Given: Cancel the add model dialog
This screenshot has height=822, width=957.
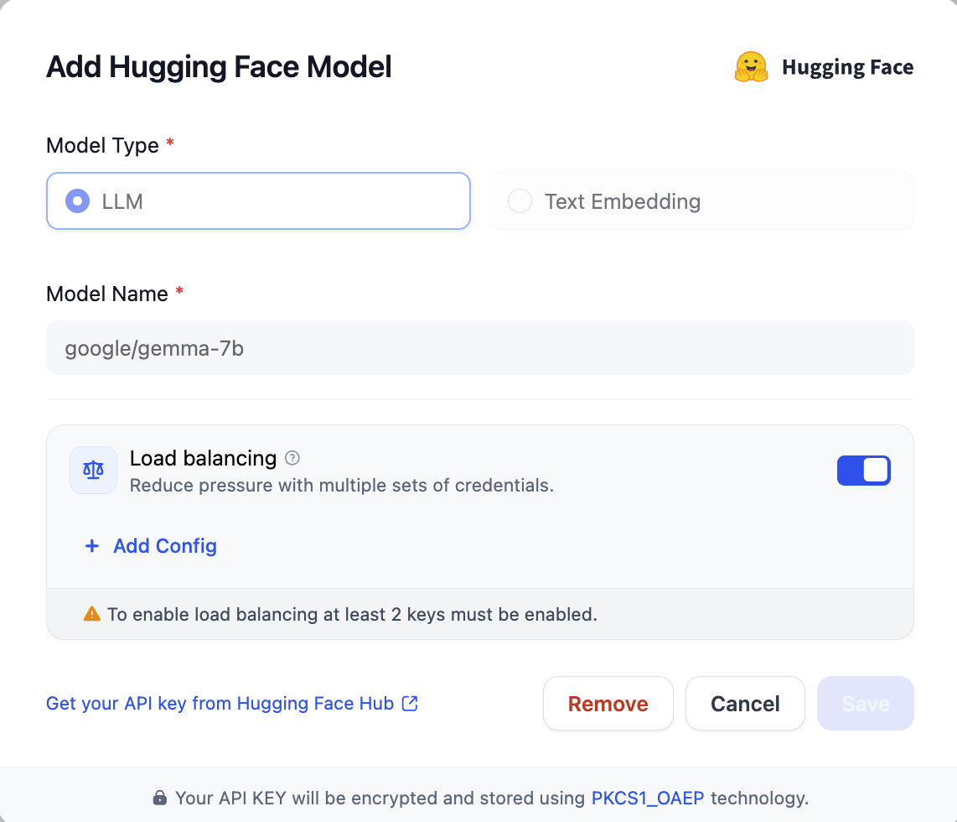Looking at the screenshot, I should click(x=745, y=704).
